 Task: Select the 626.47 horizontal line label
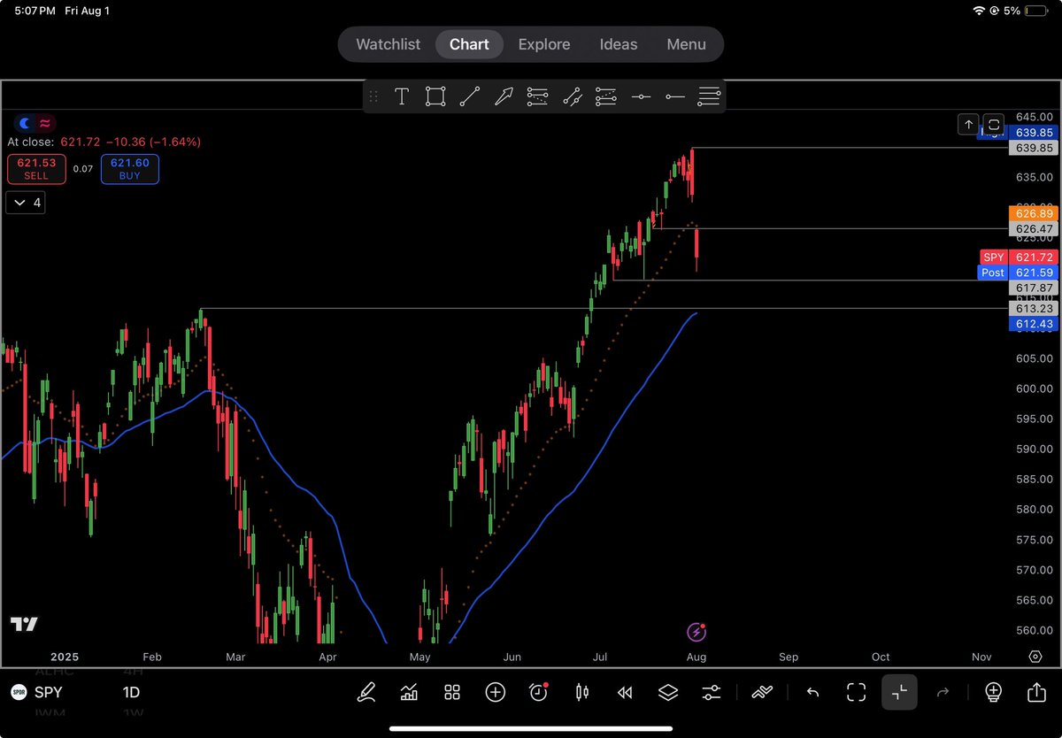pyautogui.click(x=1035, y=228)
